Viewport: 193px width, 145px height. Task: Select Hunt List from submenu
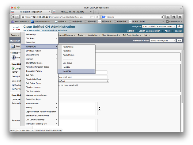pos(76,67)
